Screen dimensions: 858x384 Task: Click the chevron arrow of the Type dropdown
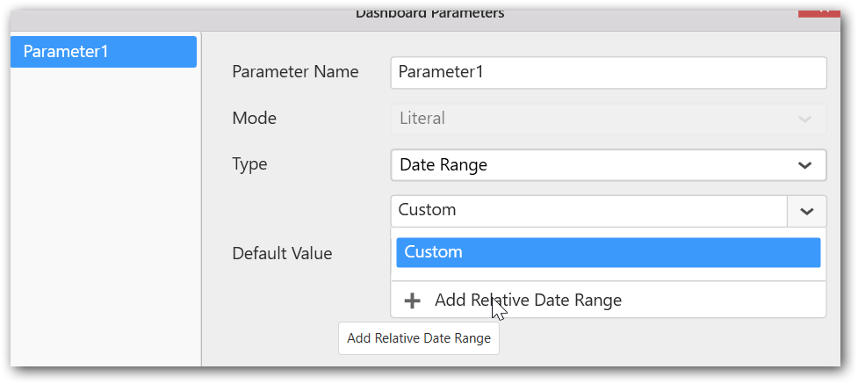[804, 164]
